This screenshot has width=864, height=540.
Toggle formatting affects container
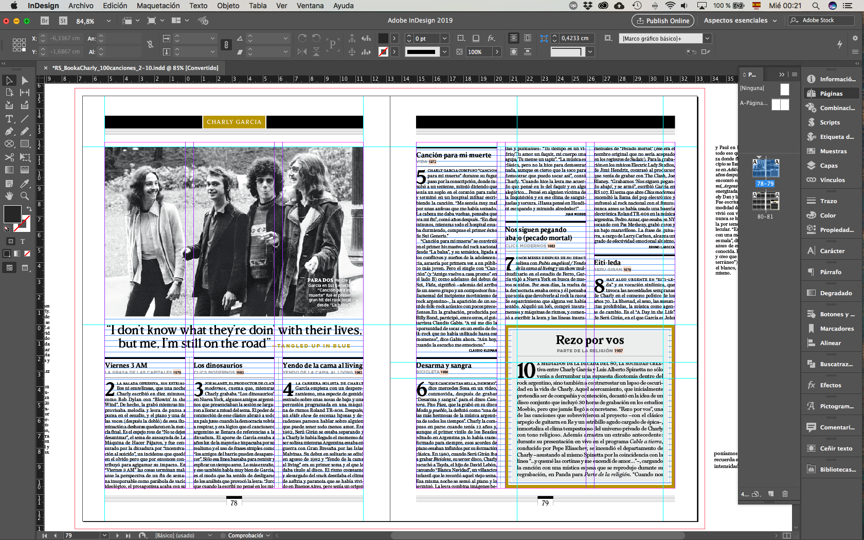click(x=10, y=241)
